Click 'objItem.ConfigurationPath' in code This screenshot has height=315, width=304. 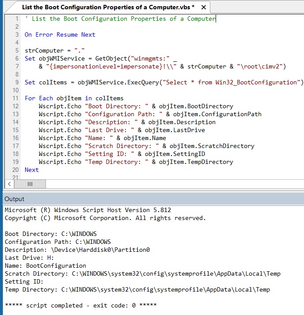point(217,114)
